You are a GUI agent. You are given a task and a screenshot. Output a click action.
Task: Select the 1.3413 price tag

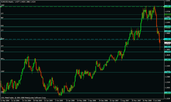167,60
